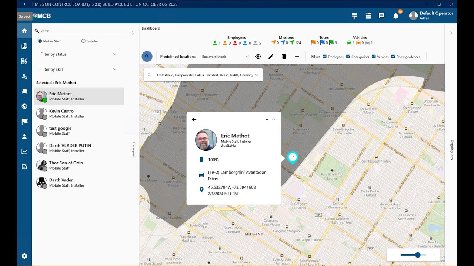Click the coordinates 45.5327947, -73.5941608
Image resolution: width=474 pixels, height=266 pixels.
click(x=232, y=187)
